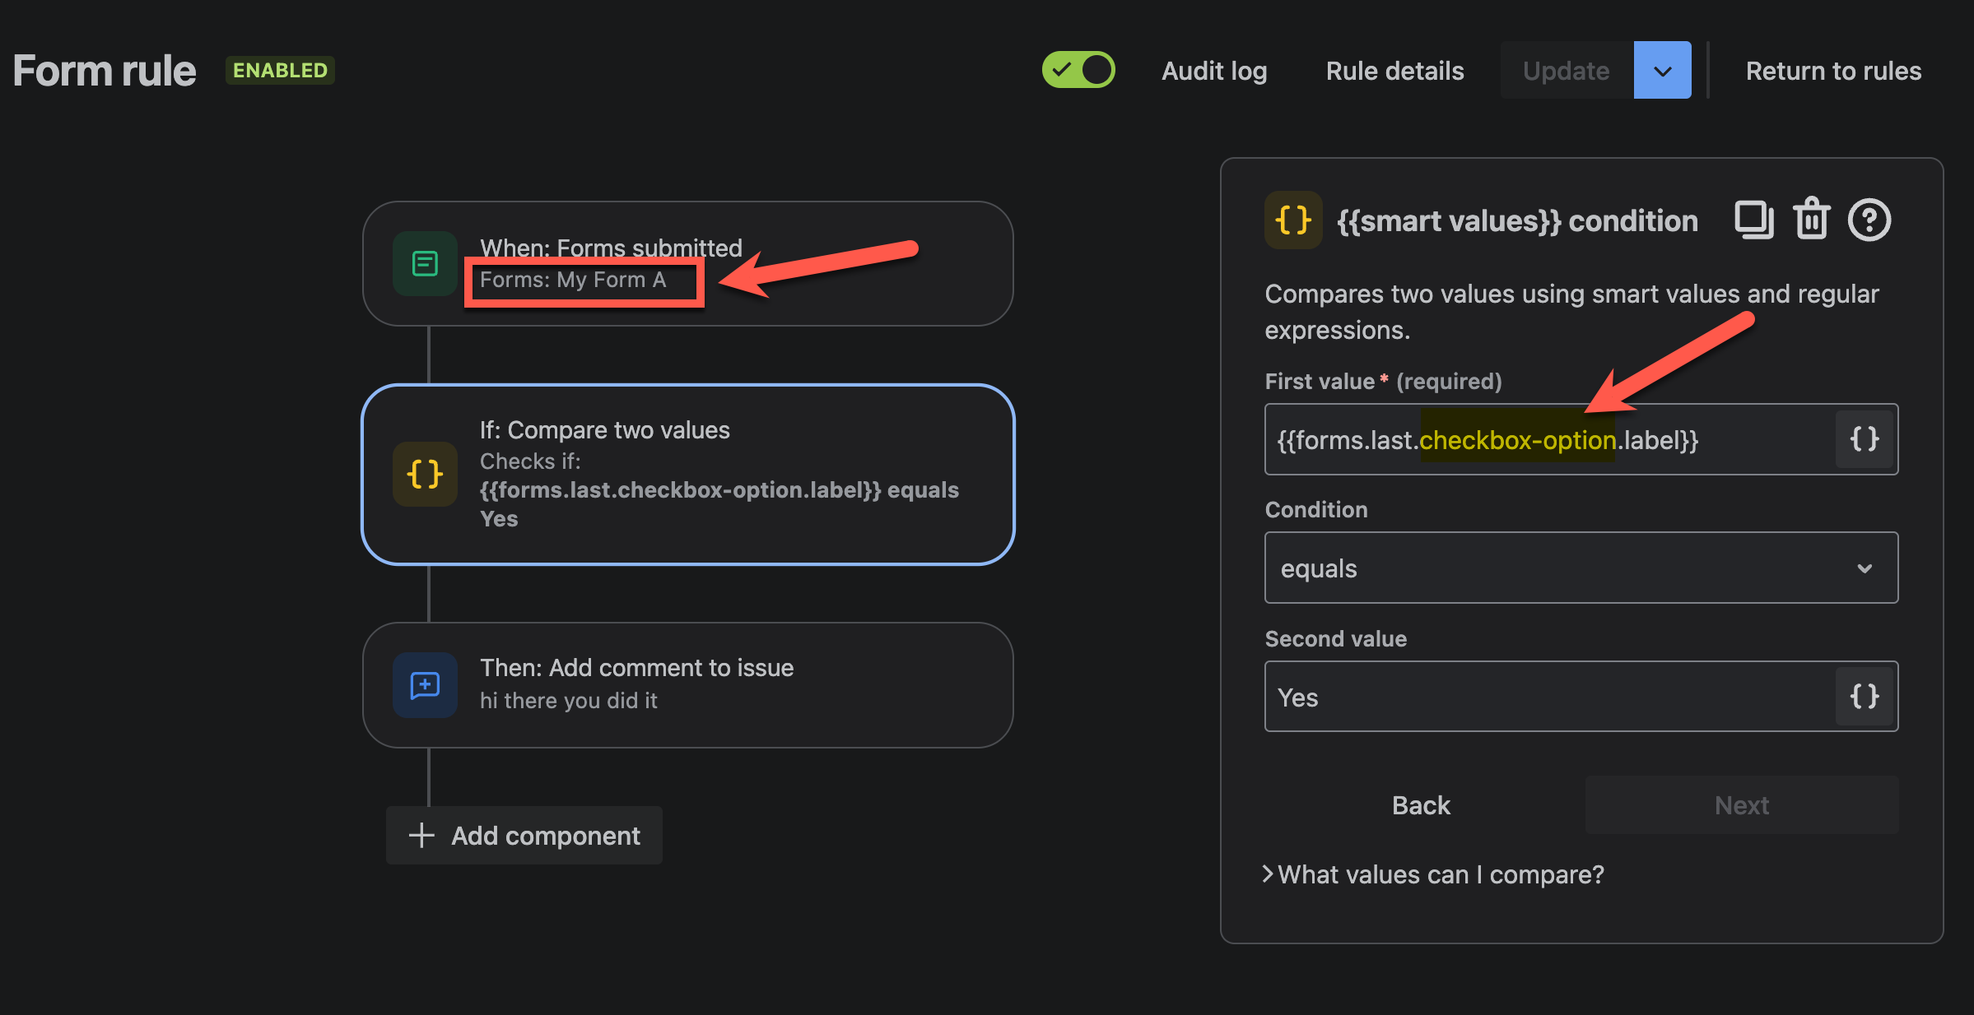
Task: Click Return to rules
Action: [1834, 71]
